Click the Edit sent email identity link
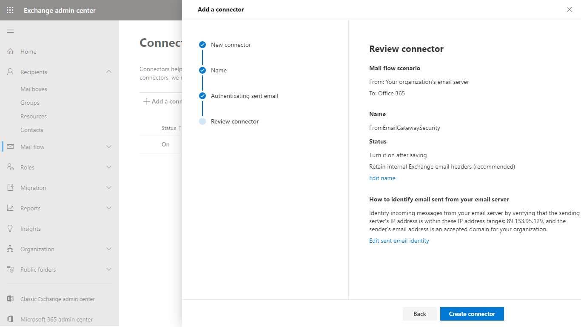This screenshot has height=327, width=581. pos(399,241)
